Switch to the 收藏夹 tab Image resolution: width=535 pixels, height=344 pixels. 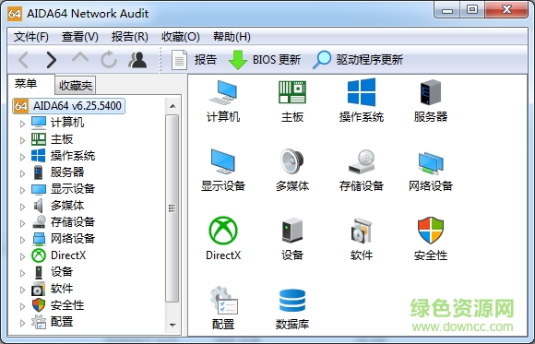[x=76, y=86]
